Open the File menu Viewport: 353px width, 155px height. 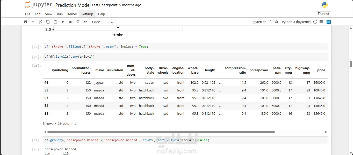click(28, 14)
